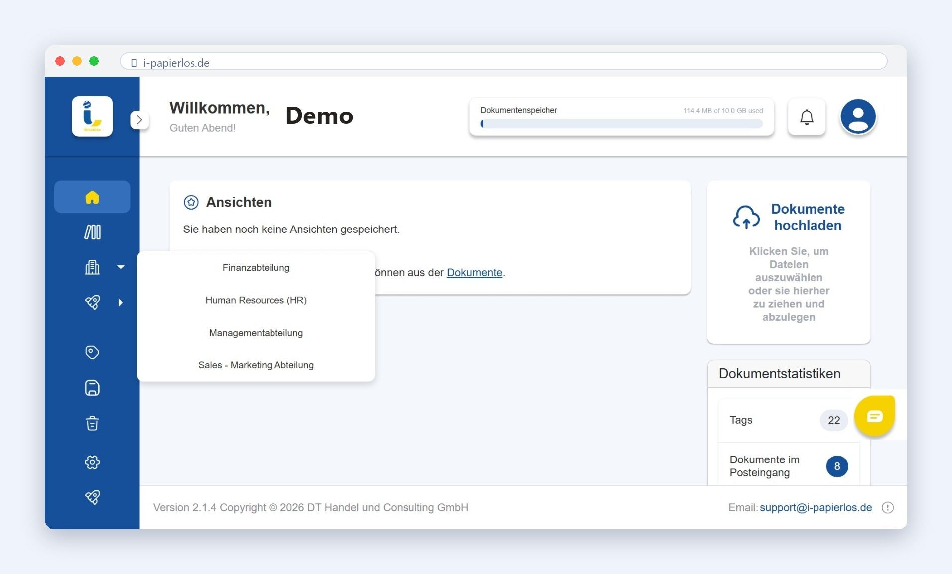Select Sales - Marketing Abteilung
This screenshot has height=574, width=952.
(x=256, y=365)
